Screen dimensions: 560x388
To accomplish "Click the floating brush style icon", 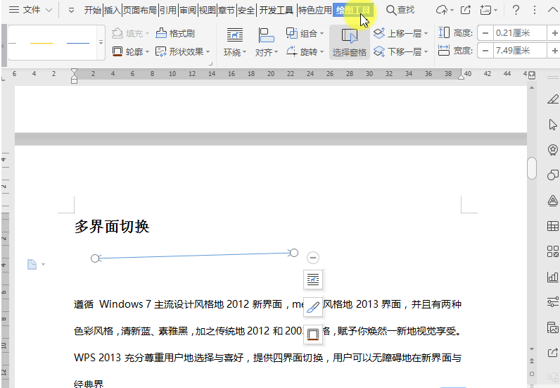I will [313, 307].
